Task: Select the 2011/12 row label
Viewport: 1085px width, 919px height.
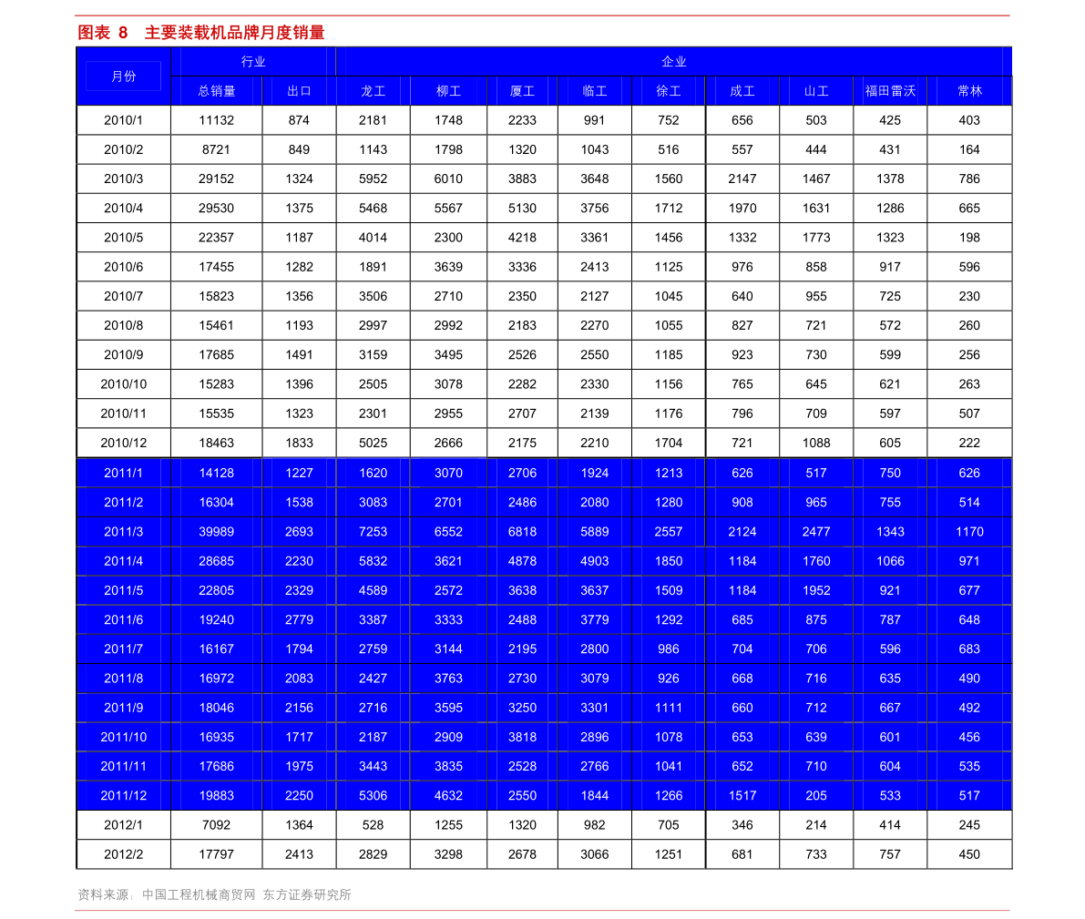Action: (123, 796)
